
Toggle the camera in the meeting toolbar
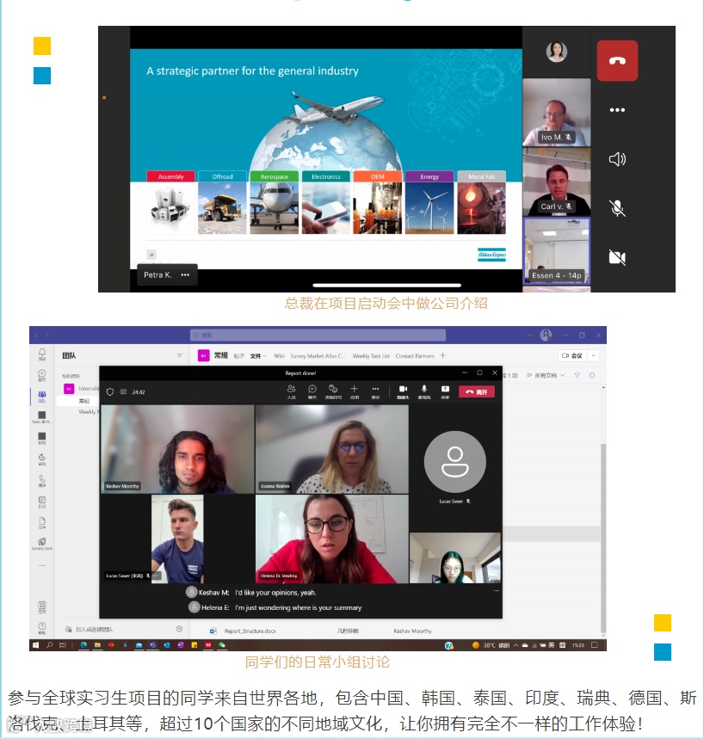(x=403, y=391)
